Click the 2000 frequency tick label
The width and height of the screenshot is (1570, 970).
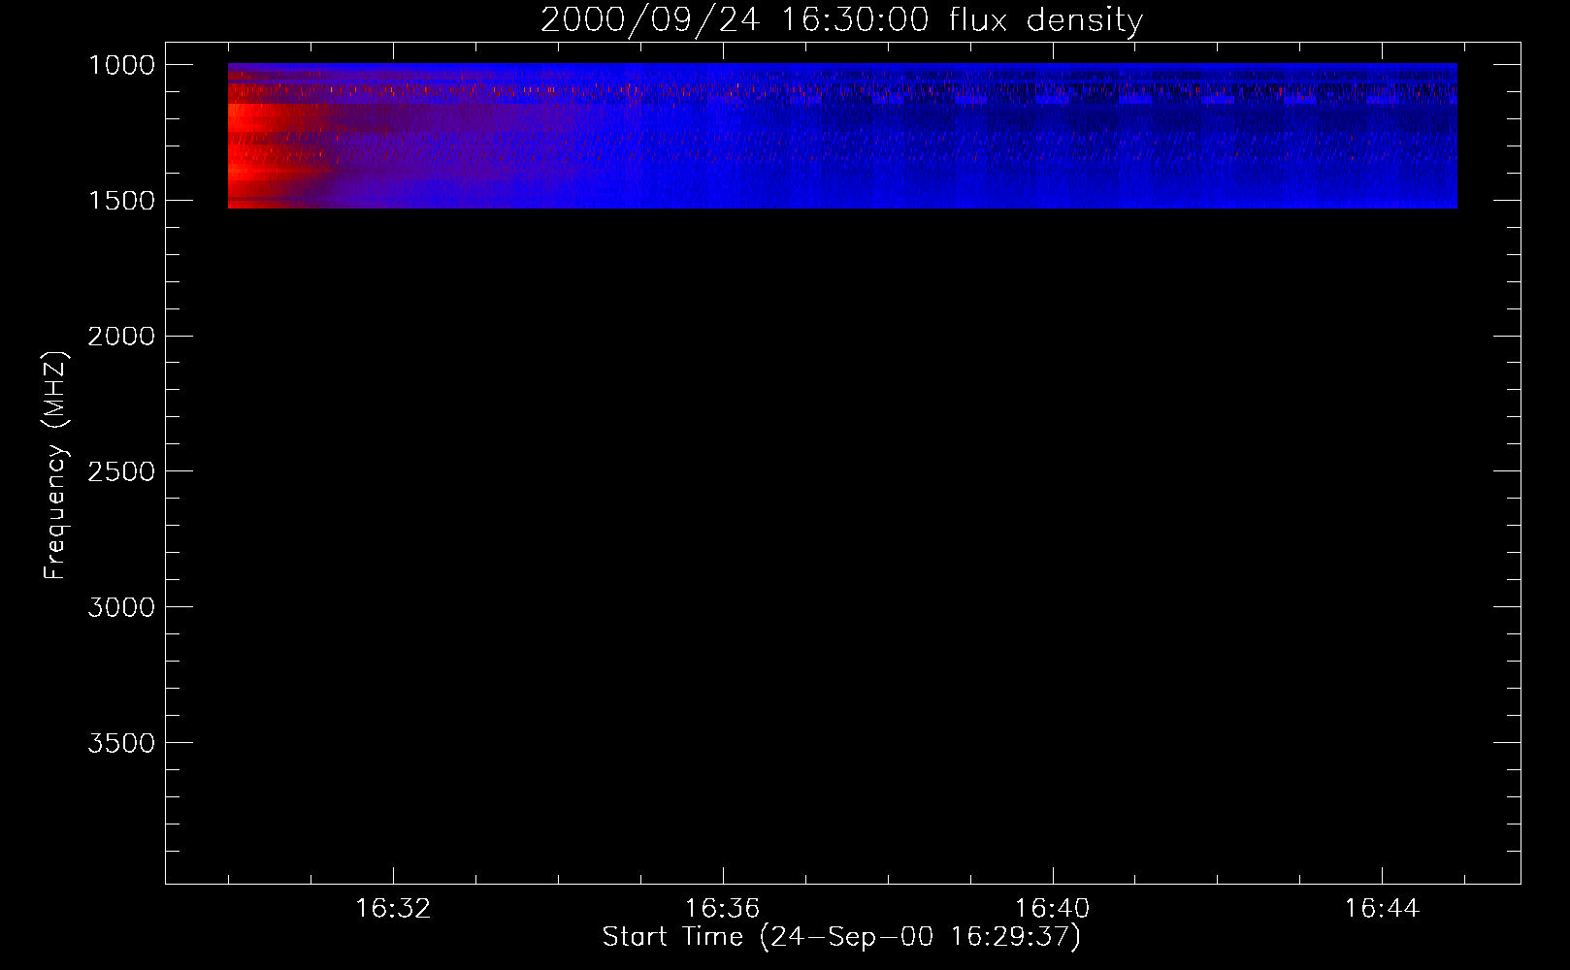click(121, 337)
